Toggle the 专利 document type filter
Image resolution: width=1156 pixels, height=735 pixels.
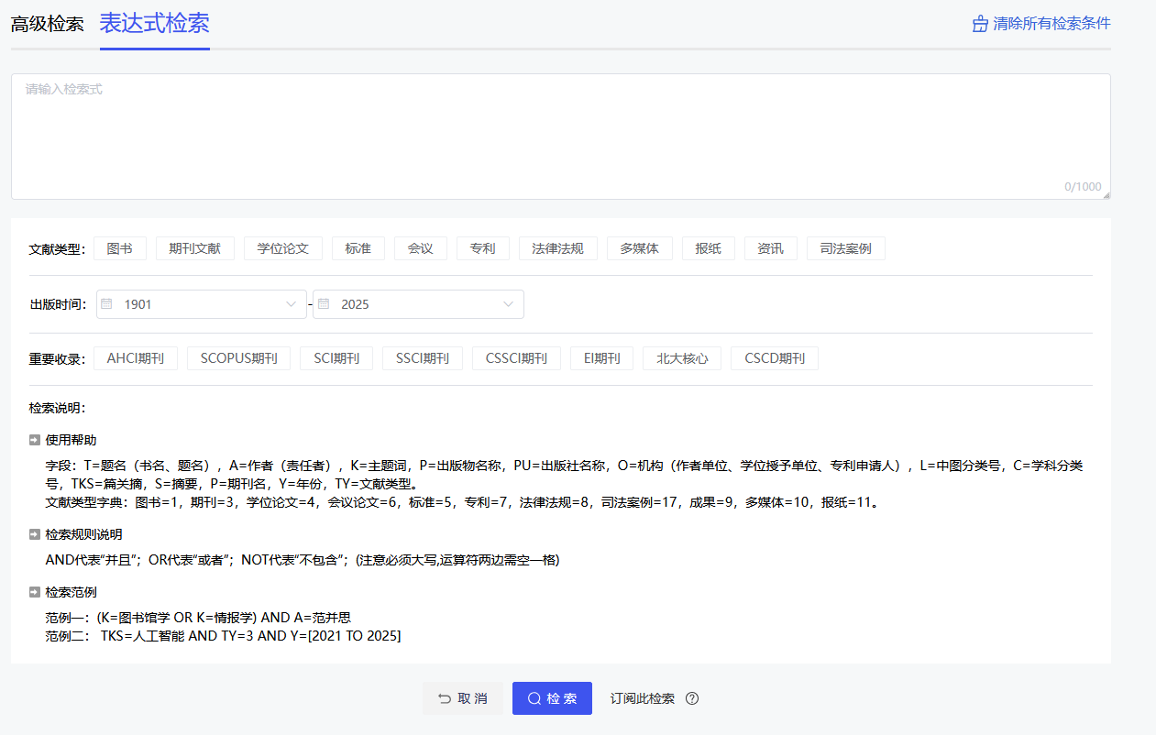click(482, 247)
